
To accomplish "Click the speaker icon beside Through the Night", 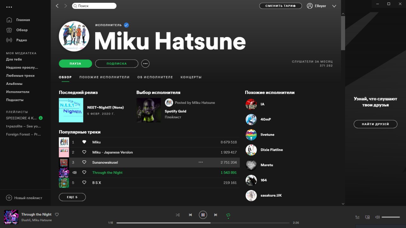I will point(75,173).
